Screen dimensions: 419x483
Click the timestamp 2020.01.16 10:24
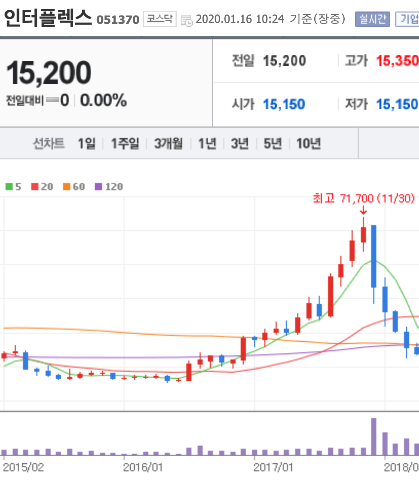pos(240,19)
